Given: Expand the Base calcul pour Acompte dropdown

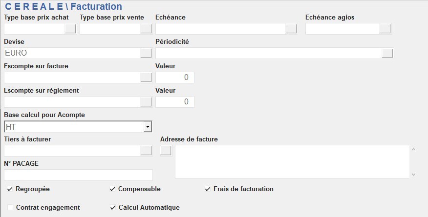Looking at the screenshot, I should [147, 127].
